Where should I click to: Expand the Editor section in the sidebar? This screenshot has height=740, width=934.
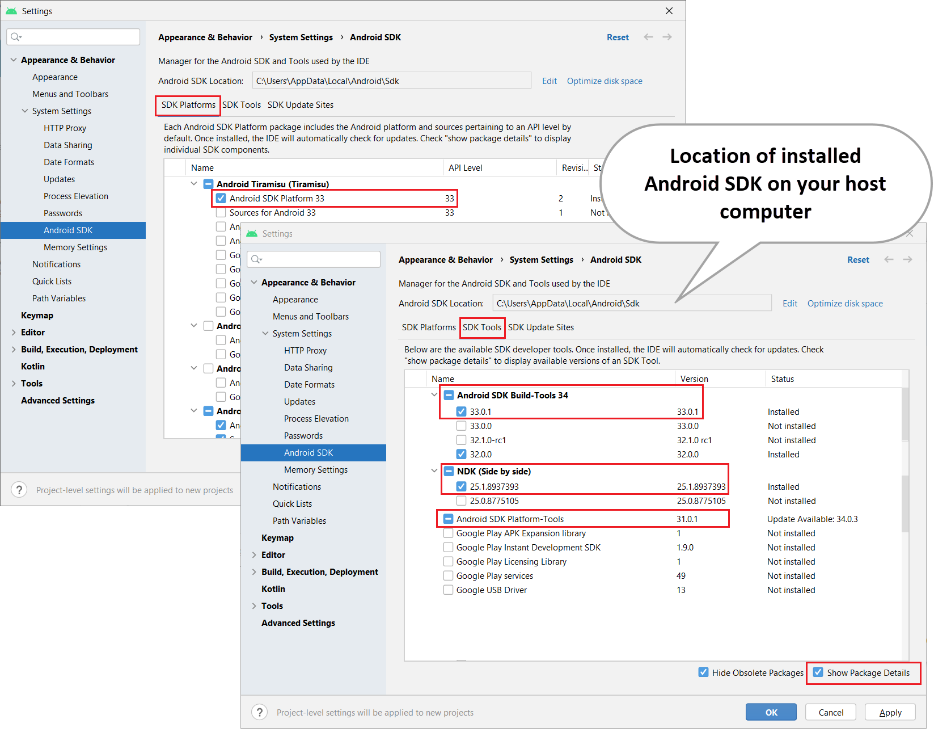point(253,554)
